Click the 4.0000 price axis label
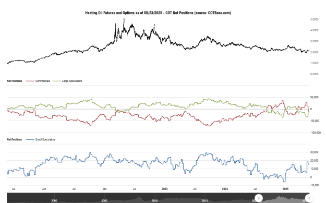This screenshot has height=203, width=326. (x=314, y=30)
